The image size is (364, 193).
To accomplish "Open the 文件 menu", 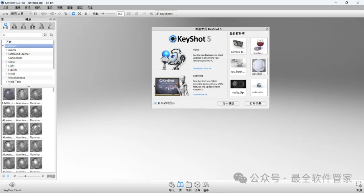I will pyautogui.click(x=6, y=8).
